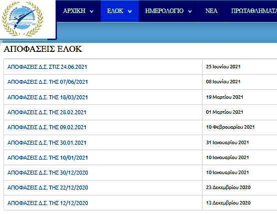Open ΑΠΟΦΑΣΕΙΣ Δ.Σ. ΣΤΙΣ 24.06.2021 link
Screen dimensions: 277x214
(x=47, y=67)
